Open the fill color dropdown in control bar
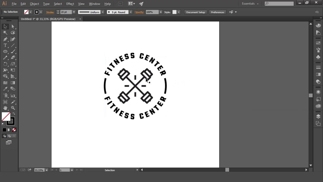The height and width of the screenshot is (182, 323). pos(31,12)
